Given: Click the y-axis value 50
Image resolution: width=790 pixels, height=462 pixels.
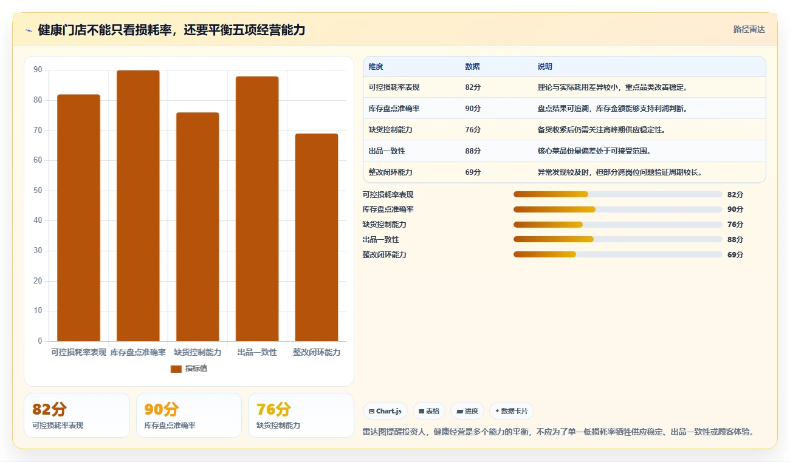Looking at the screenshot, I should pyautogui.click(x=38, y=191).
